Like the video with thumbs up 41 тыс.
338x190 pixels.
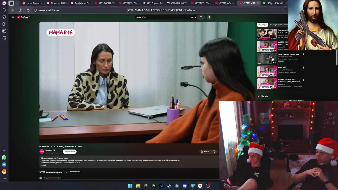tap(205, 152)
